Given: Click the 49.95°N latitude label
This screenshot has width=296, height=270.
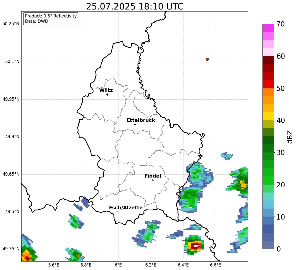Looking at the screenshot, I should [11, 99].
